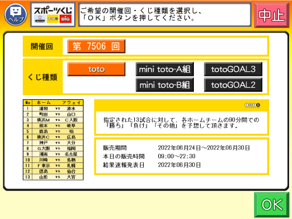Viewport: 292px width, 219px height.
Task: Select match 12 row 徳島 vs 仙台
Action: coord(53,171)
